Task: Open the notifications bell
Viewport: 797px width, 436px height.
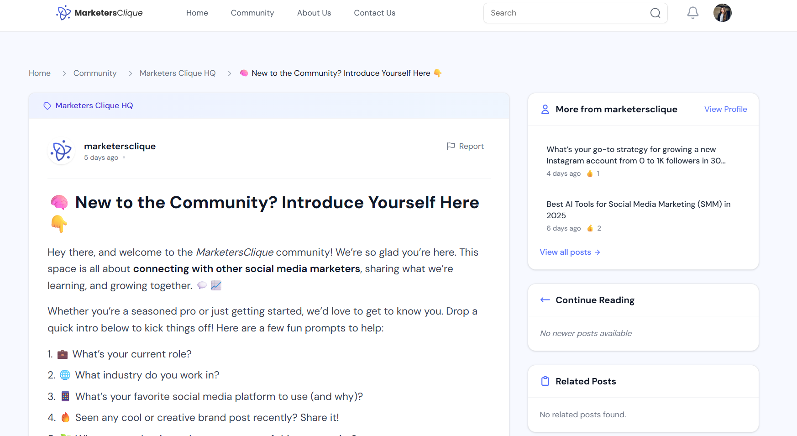Action: [692, 13]
